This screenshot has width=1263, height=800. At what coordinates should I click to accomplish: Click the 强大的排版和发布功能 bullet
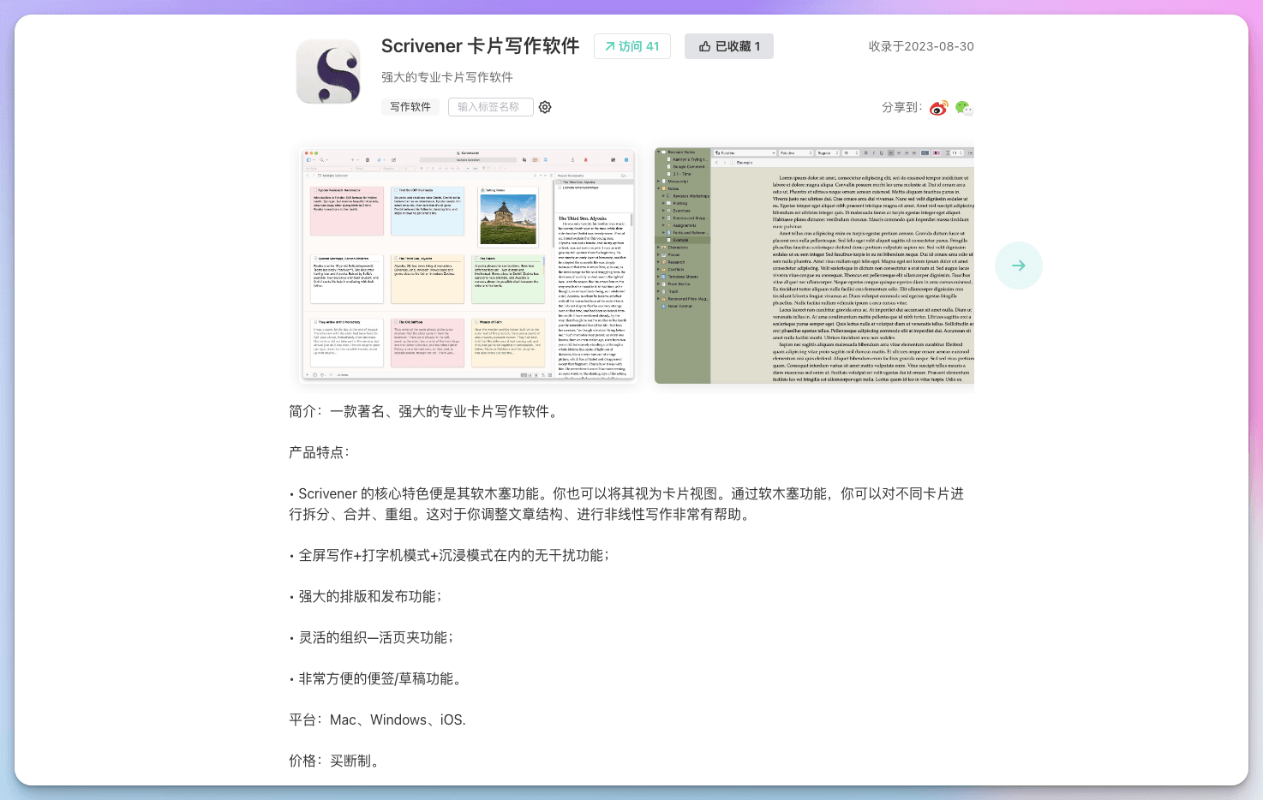pos(366,596)
